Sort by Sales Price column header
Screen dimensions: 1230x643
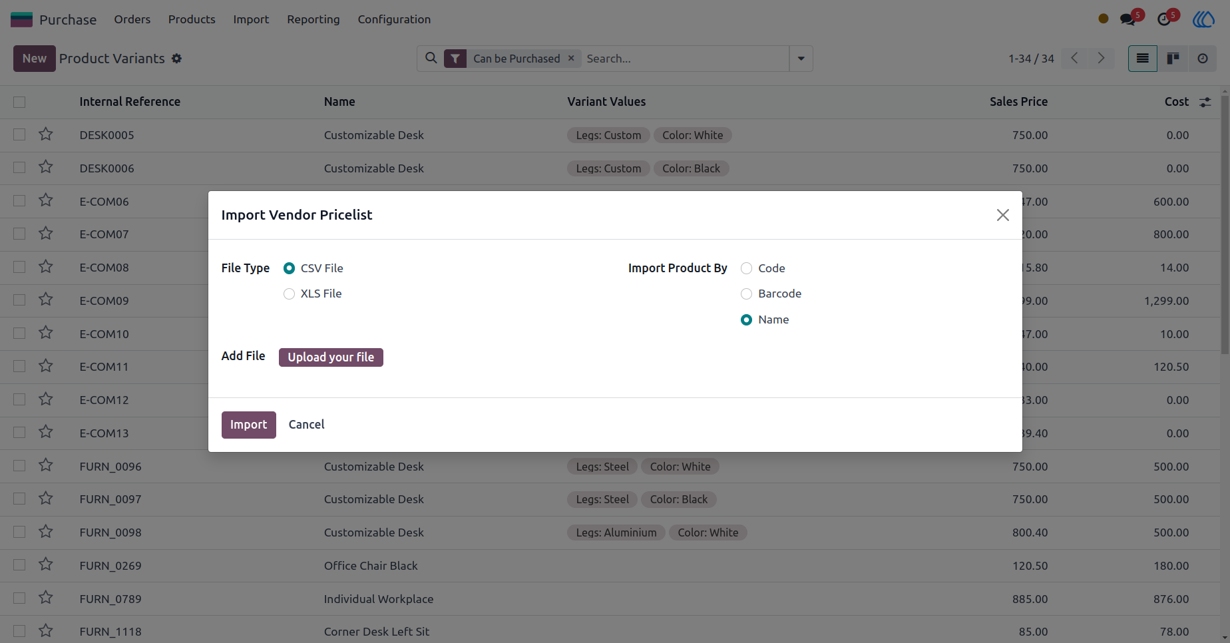[x=1018, y=102]
